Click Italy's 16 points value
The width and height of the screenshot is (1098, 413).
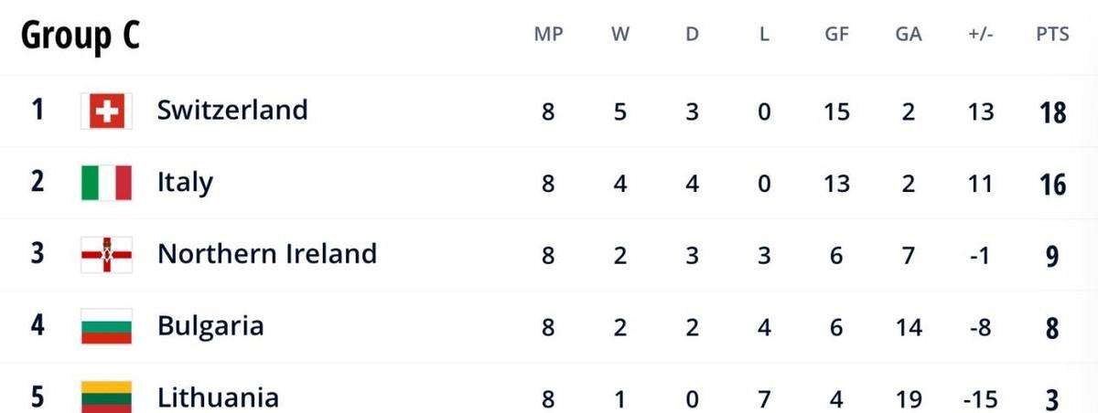1052,184
